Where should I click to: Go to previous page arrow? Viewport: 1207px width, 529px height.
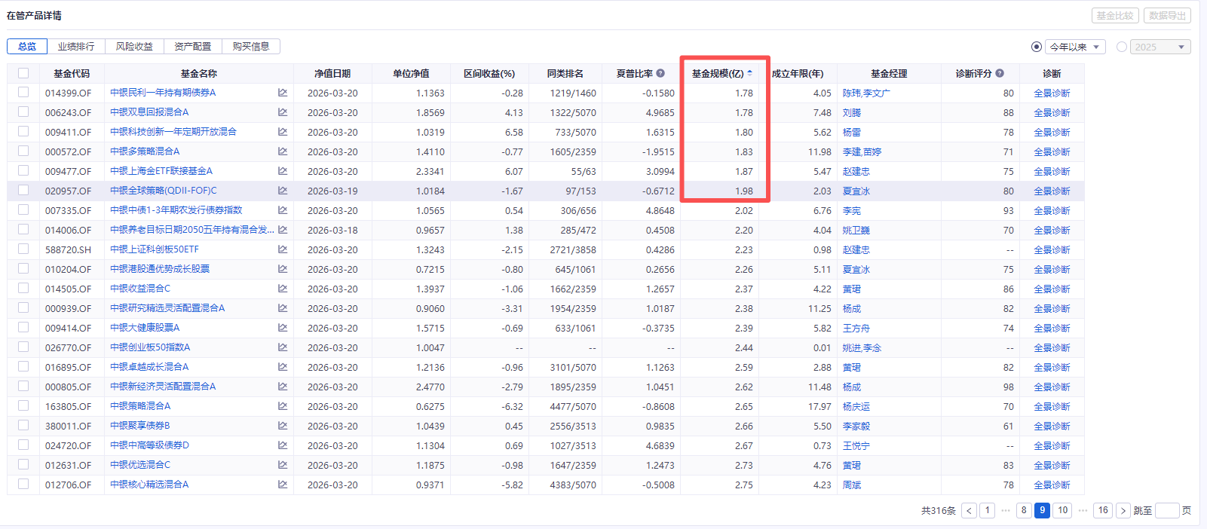970,510
